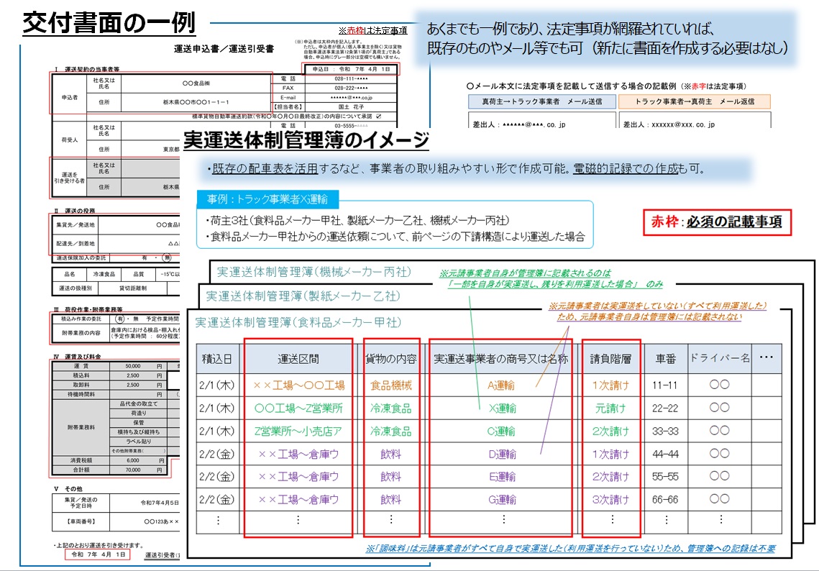Viewport: 819px width, 571px height.
Task: Select the 製紙メーカー乙社 ledger sheet title
Action: pos(303,296)
